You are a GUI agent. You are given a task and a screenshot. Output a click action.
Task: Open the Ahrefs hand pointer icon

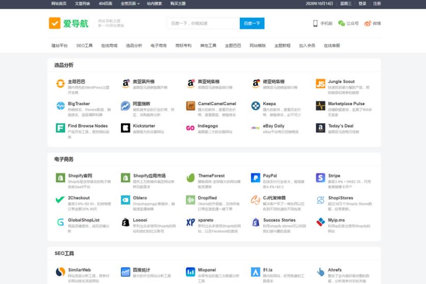(x=320, y=272)
